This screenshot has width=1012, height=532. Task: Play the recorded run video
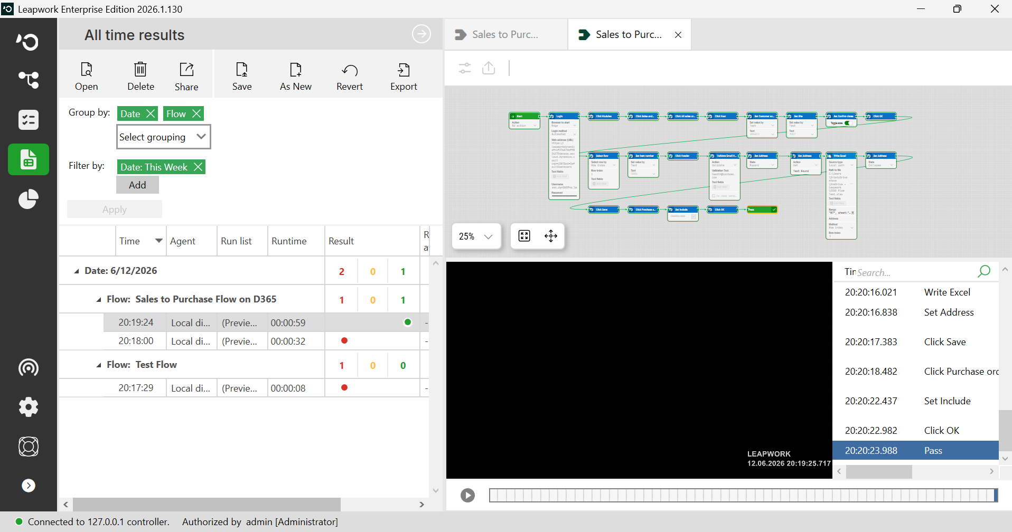click(x=467, y=495)
